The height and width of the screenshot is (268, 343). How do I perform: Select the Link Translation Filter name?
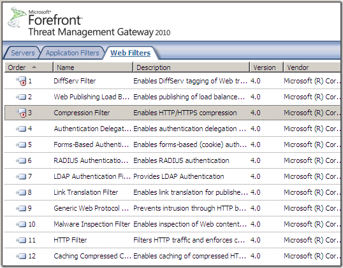85,192
